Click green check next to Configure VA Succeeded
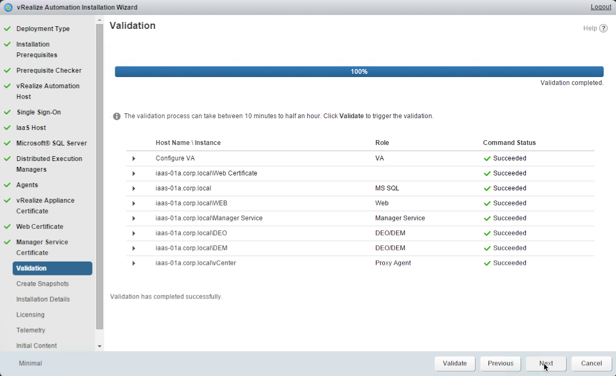This screenshot has height=376, width=616. (487, 158)
